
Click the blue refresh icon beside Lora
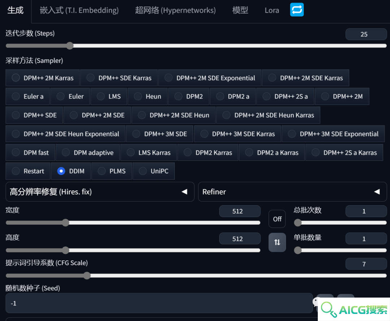tap(297, 10)
